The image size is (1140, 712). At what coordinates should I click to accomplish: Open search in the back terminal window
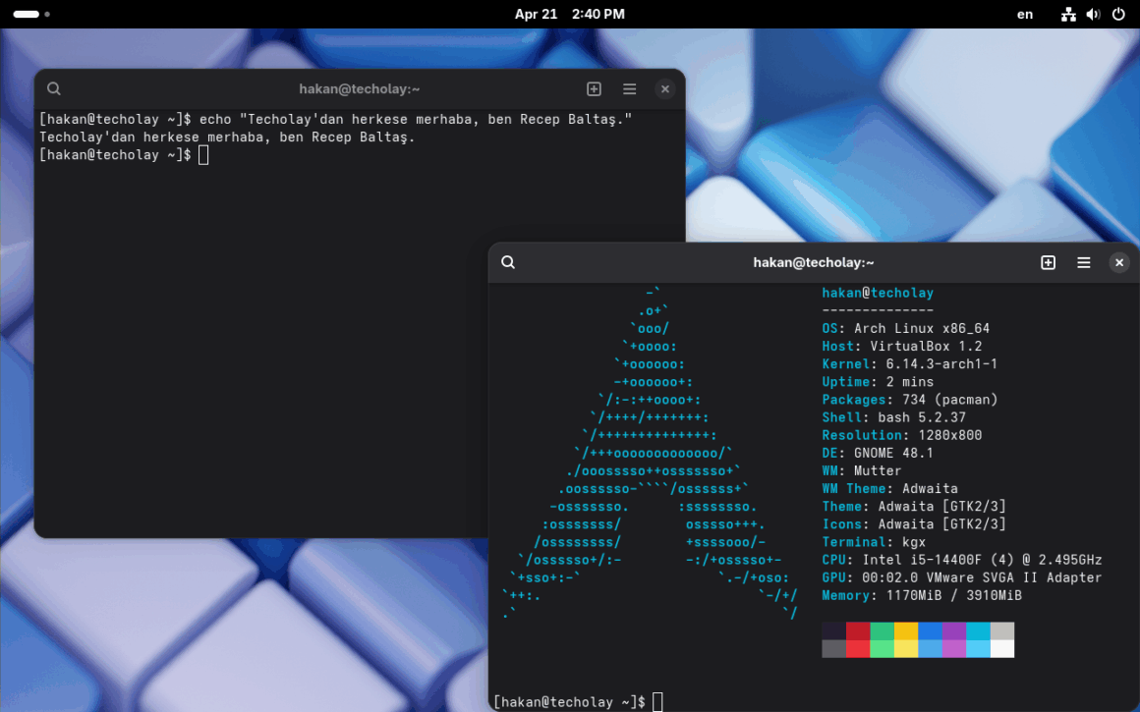54,88
